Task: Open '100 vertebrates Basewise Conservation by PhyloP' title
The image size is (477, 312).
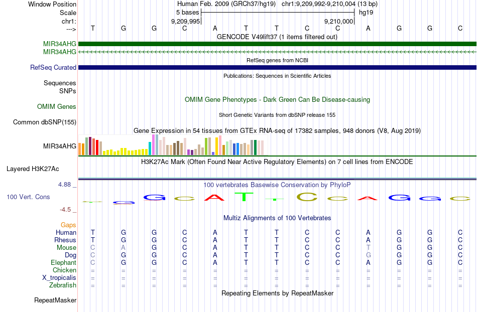Action: click(277, 185)
